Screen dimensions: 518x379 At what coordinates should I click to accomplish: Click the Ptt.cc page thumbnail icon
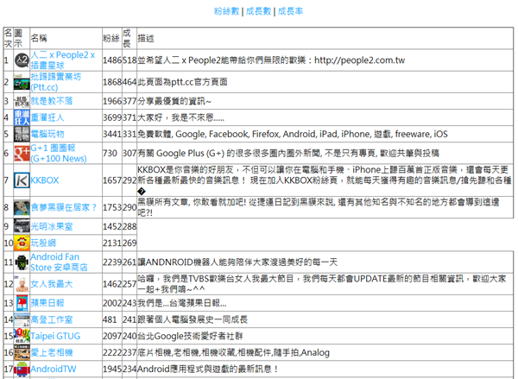(x=22, y=82)
